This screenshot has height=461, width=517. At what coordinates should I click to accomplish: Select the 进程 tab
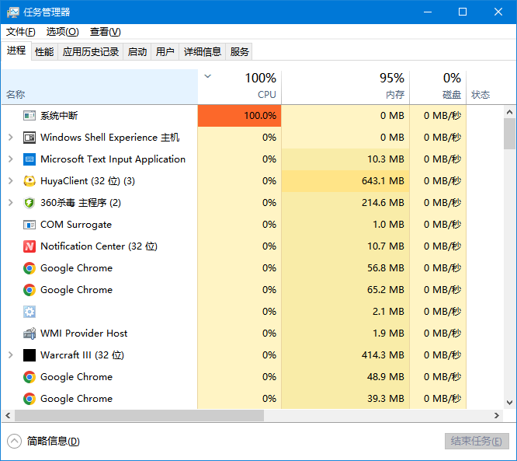pos(16,51)
